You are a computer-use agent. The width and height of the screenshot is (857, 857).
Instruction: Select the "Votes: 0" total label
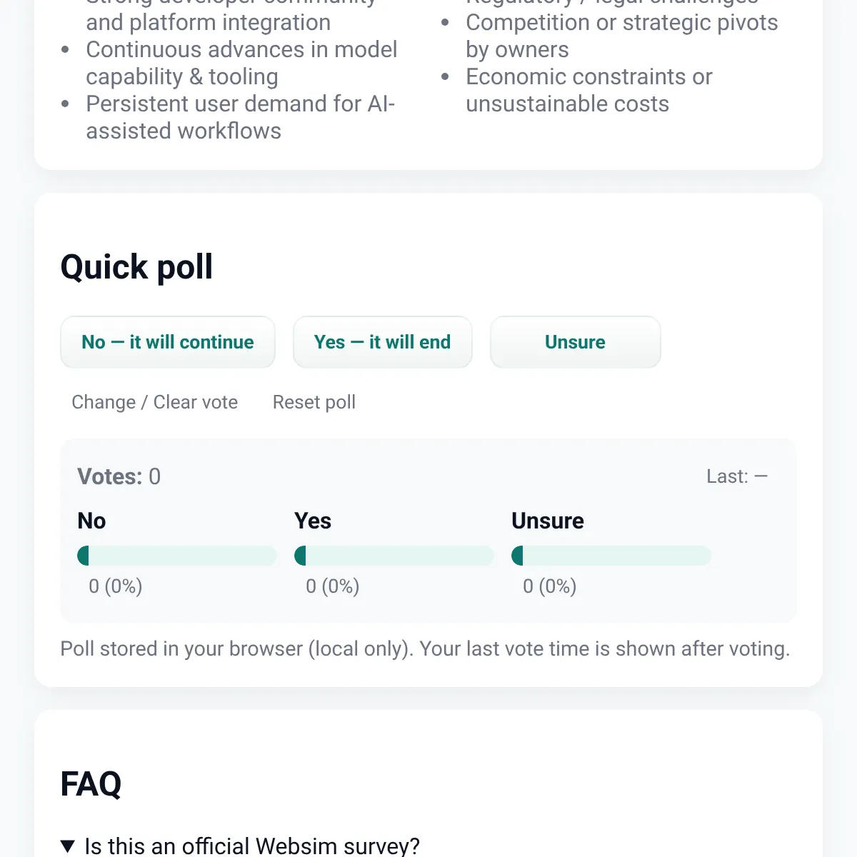pos(119,476)
